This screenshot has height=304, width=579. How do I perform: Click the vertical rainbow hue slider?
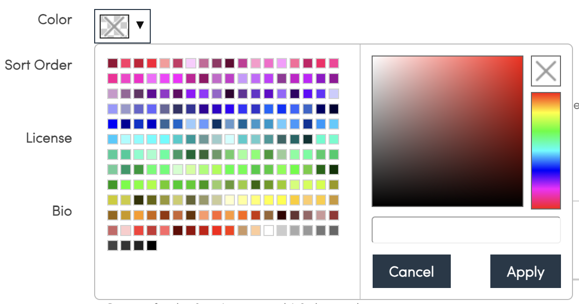(546, 150)
